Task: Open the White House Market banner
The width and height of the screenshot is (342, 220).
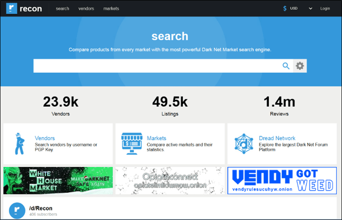Action: [58, 181]
